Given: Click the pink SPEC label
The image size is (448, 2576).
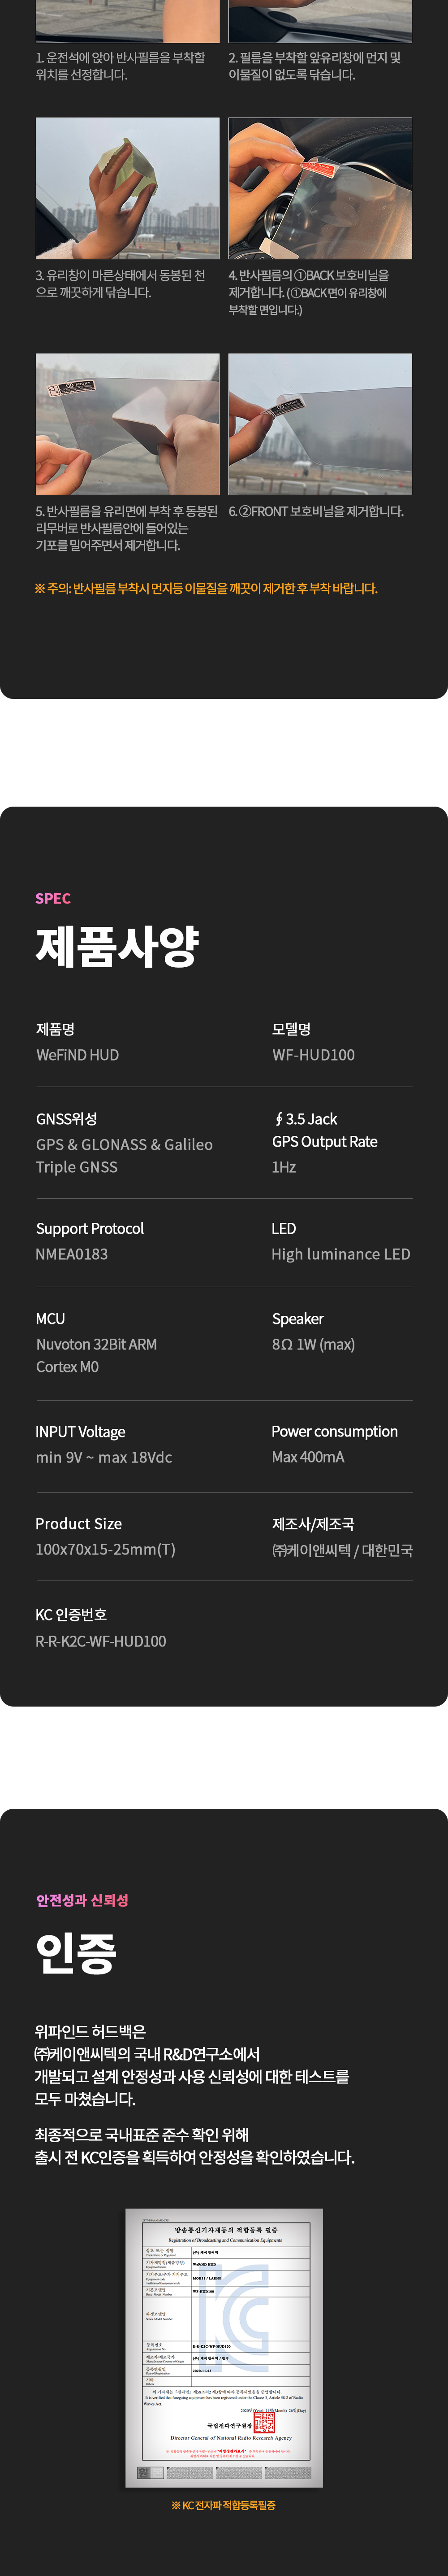Looking at the screenshot, I should pos(53,898).
